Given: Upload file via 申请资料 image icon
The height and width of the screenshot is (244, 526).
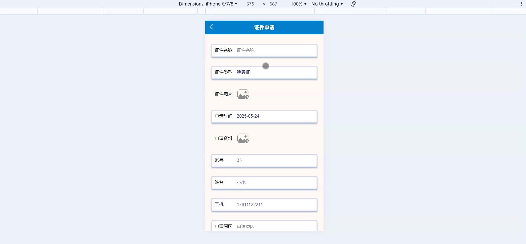Looking at the screenshot, I should [x=243, y=138].
